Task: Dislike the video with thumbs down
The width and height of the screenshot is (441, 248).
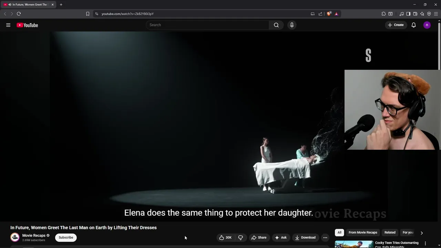Action: pos(240,237)
